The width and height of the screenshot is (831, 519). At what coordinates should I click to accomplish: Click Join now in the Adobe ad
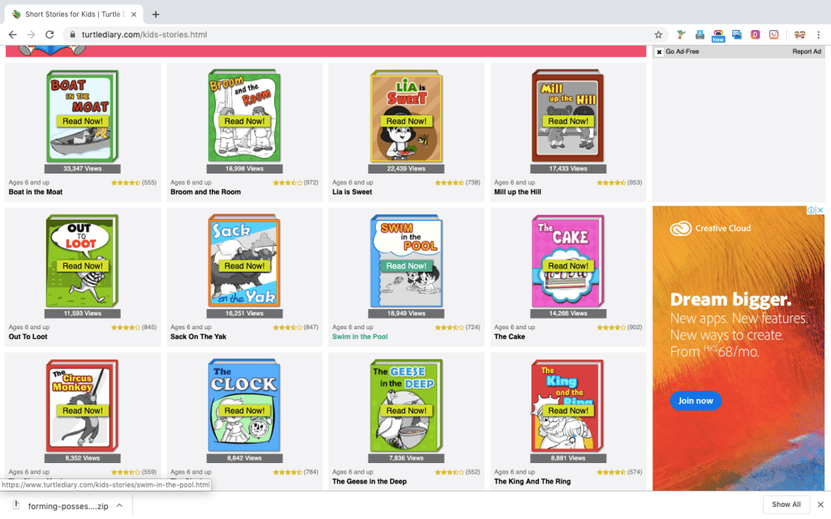coord(695,401)
